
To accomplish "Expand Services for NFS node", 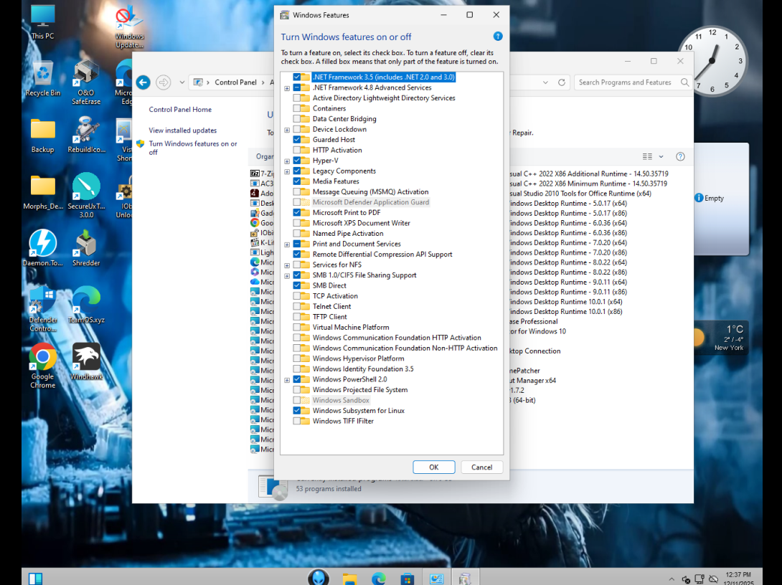I will [287, 265].
